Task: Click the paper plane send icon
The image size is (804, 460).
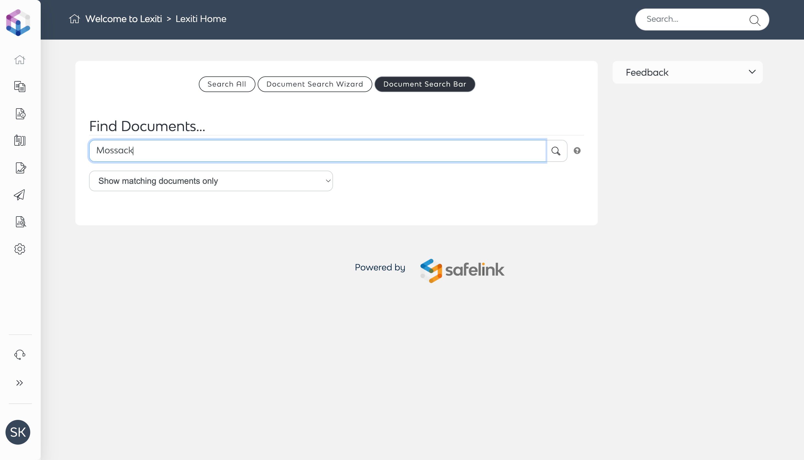Action: 20,195
